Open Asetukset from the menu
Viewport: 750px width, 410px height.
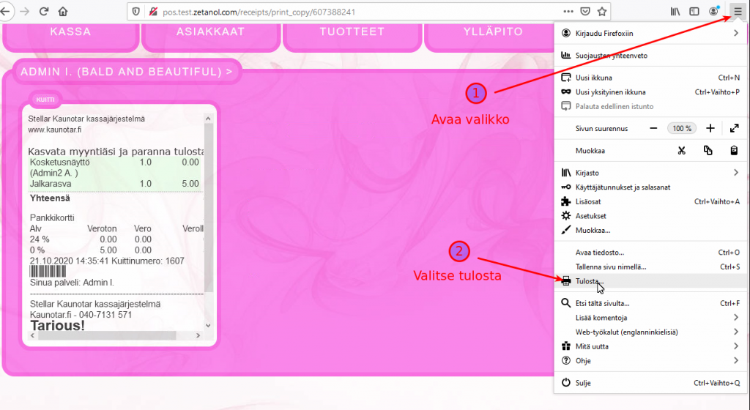pyautogui.click(x=590, y=216)
